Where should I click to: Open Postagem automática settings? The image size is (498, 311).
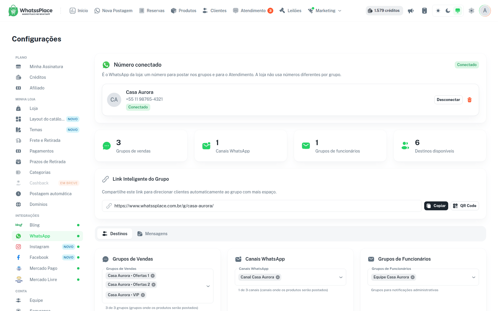tap(47, 194)
